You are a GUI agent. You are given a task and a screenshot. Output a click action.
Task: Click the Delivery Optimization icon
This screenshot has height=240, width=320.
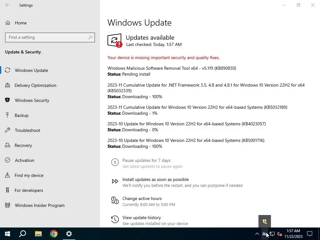(x=7, y=85)
